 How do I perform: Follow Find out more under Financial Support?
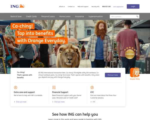point(59,102)
